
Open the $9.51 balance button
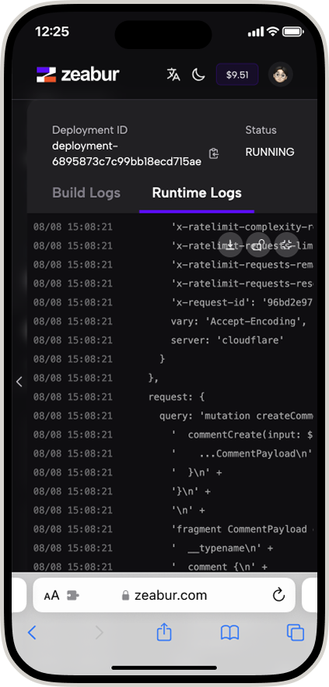point(237,75)
